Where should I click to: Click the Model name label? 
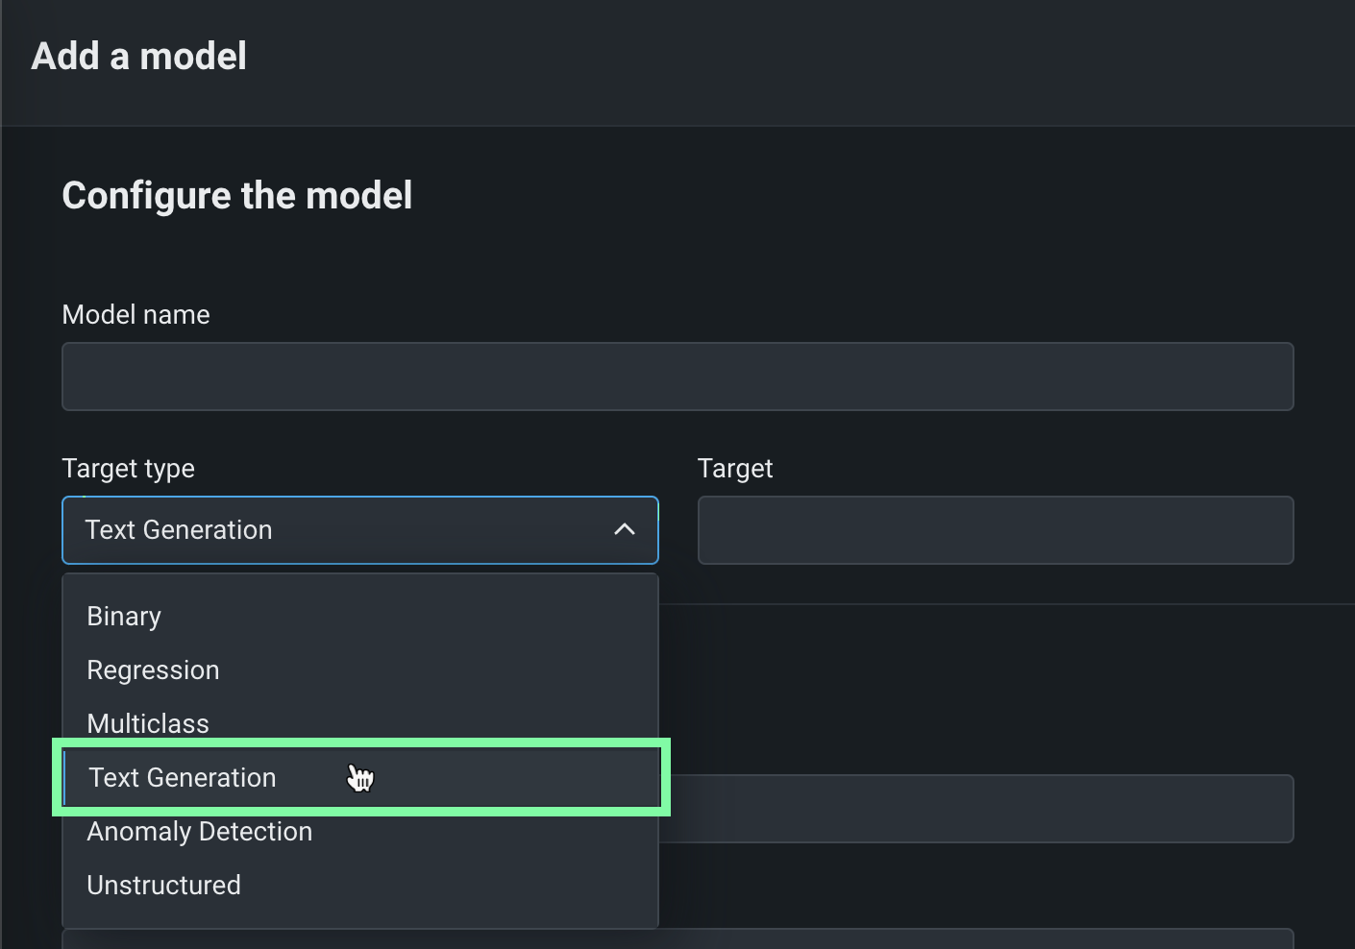point(135,315)
